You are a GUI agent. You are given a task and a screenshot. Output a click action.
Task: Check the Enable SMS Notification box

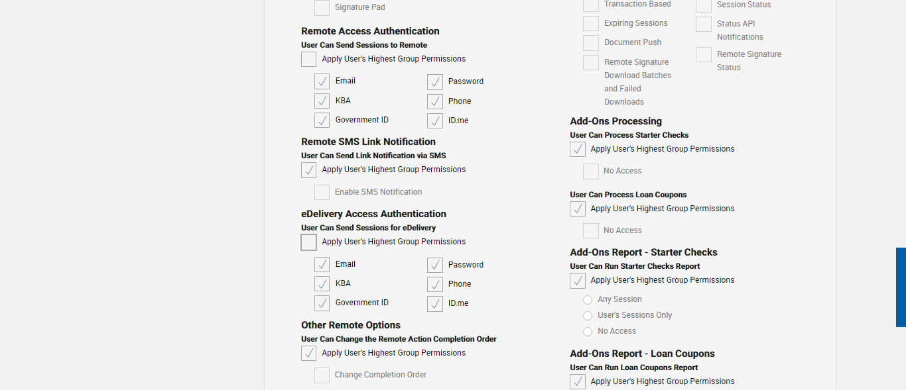[322, 193]
